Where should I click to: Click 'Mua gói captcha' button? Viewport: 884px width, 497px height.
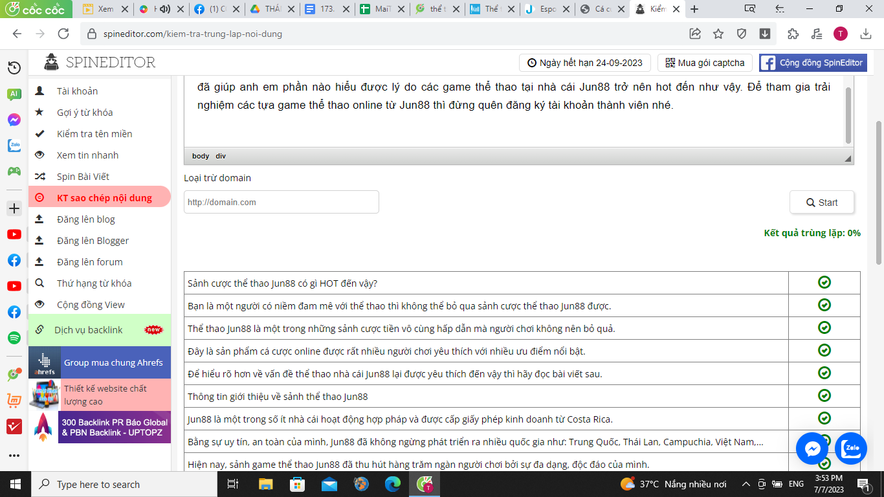pyautogui.click(x=705, y=63)
